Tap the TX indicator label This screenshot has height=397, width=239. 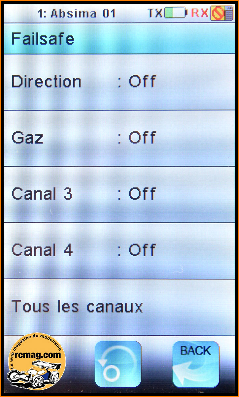(x=155, y=13)
